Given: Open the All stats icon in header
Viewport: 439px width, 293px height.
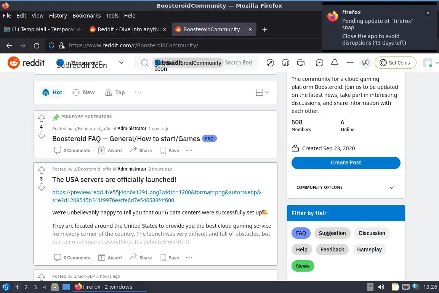Looking at the screenshot, I should pos(285,63).
